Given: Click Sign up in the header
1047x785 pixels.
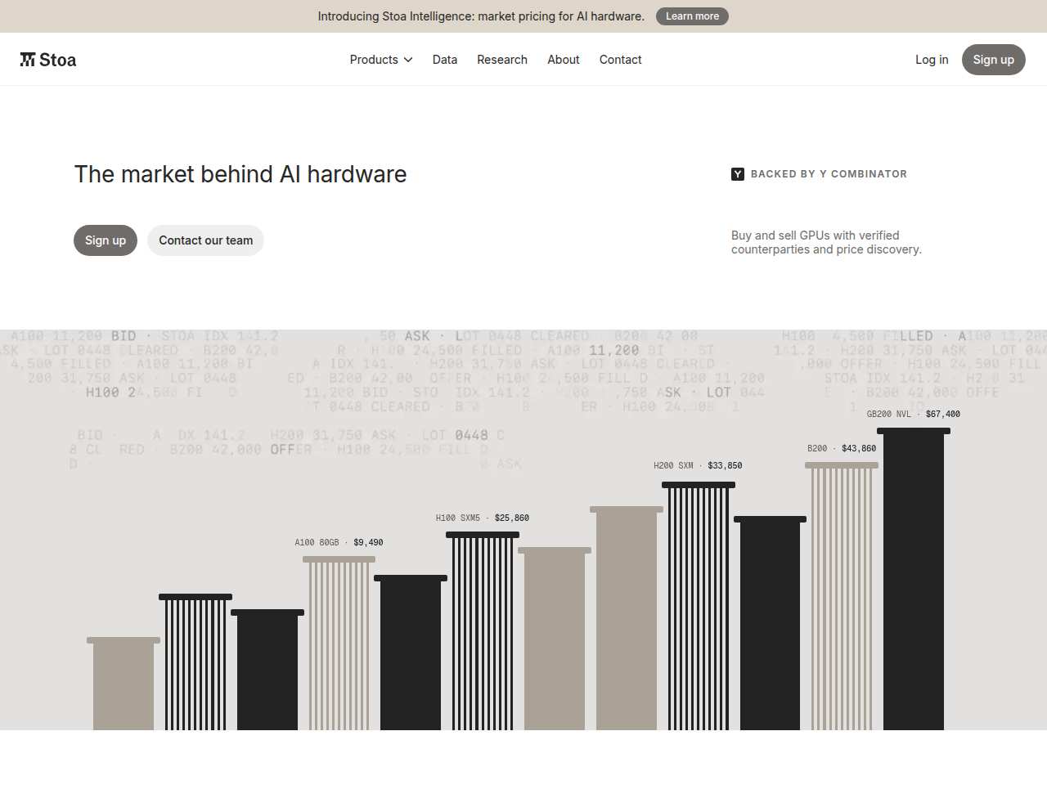Looking at the screenshot, I should [x=994, y=60].
